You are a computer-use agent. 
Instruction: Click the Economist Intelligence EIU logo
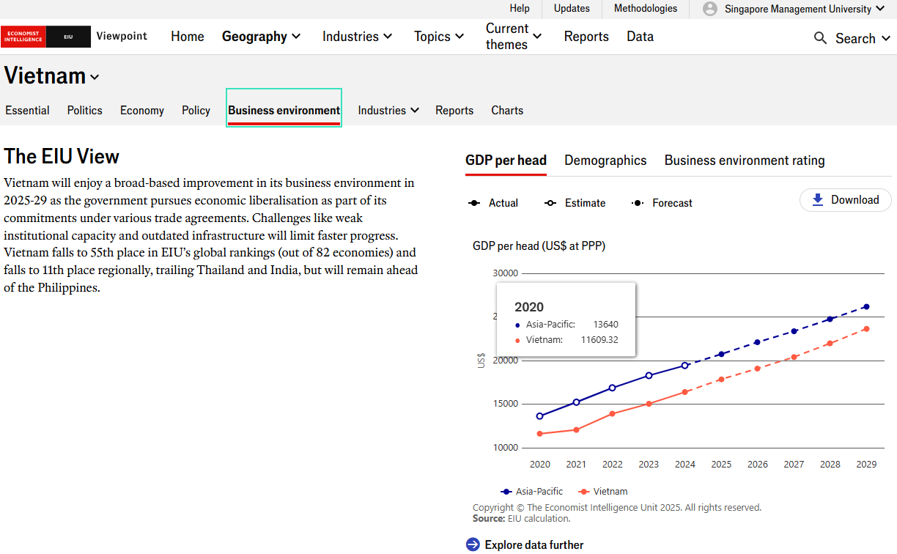(45, 37)
